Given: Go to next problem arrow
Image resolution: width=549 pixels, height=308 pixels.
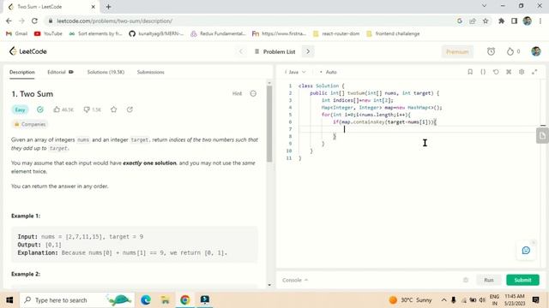Looking at the screenshot, I should pos(308,51).
